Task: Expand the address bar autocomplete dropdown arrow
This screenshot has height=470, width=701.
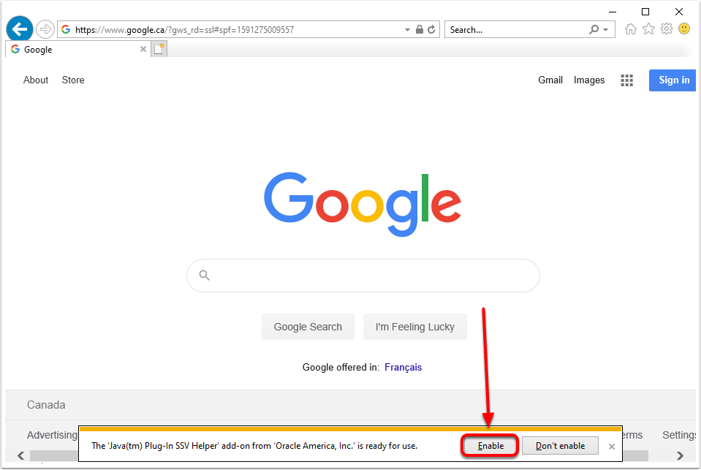Action: tap(407, 30)
